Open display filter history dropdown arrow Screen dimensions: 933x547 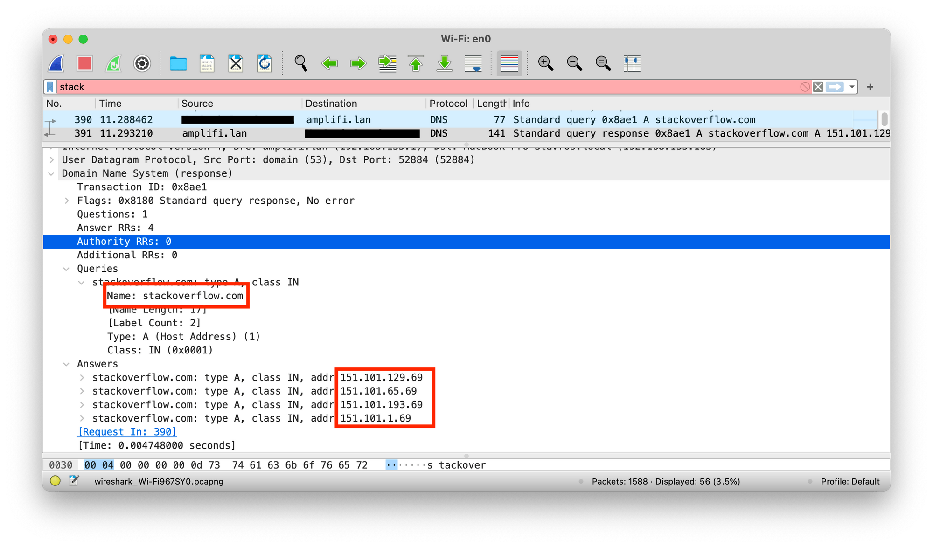(852, 87)
